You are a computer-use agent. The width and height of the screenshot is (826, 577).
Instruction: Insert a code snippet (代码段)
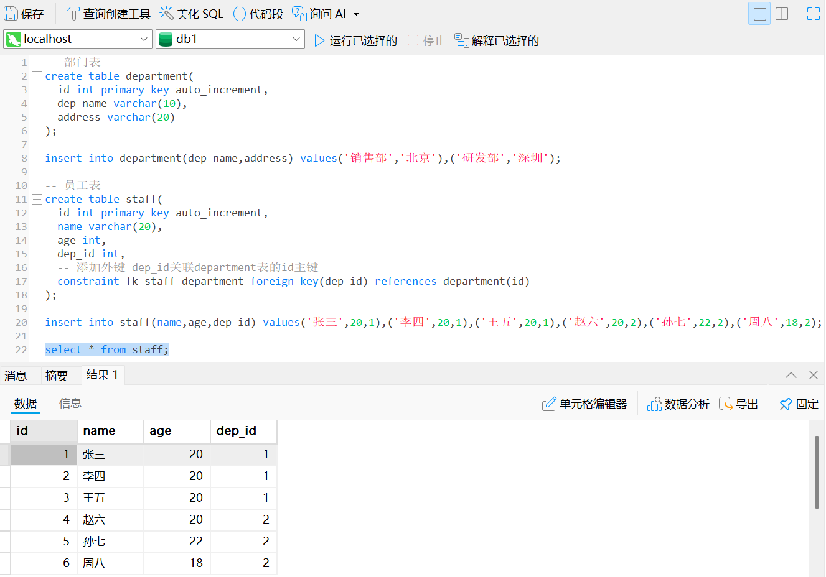pos(258,14)
